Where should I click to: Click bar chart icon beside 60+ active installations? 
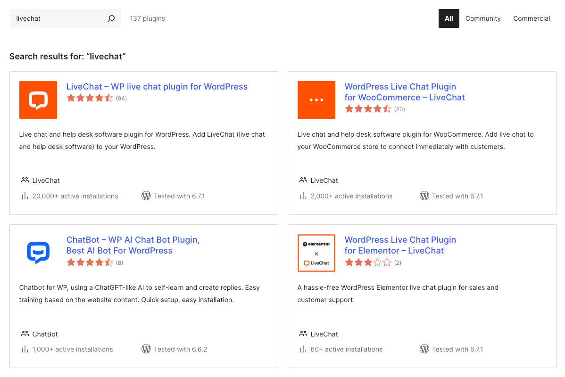[303, 349]
